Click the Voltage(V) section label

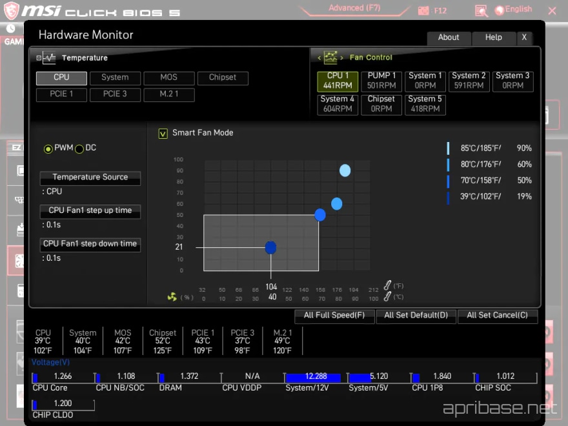click(50, 362)
